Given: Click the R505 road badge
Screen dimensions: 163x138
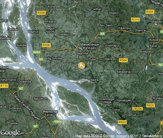Looking at the screenshot, I should coord(150,12).
